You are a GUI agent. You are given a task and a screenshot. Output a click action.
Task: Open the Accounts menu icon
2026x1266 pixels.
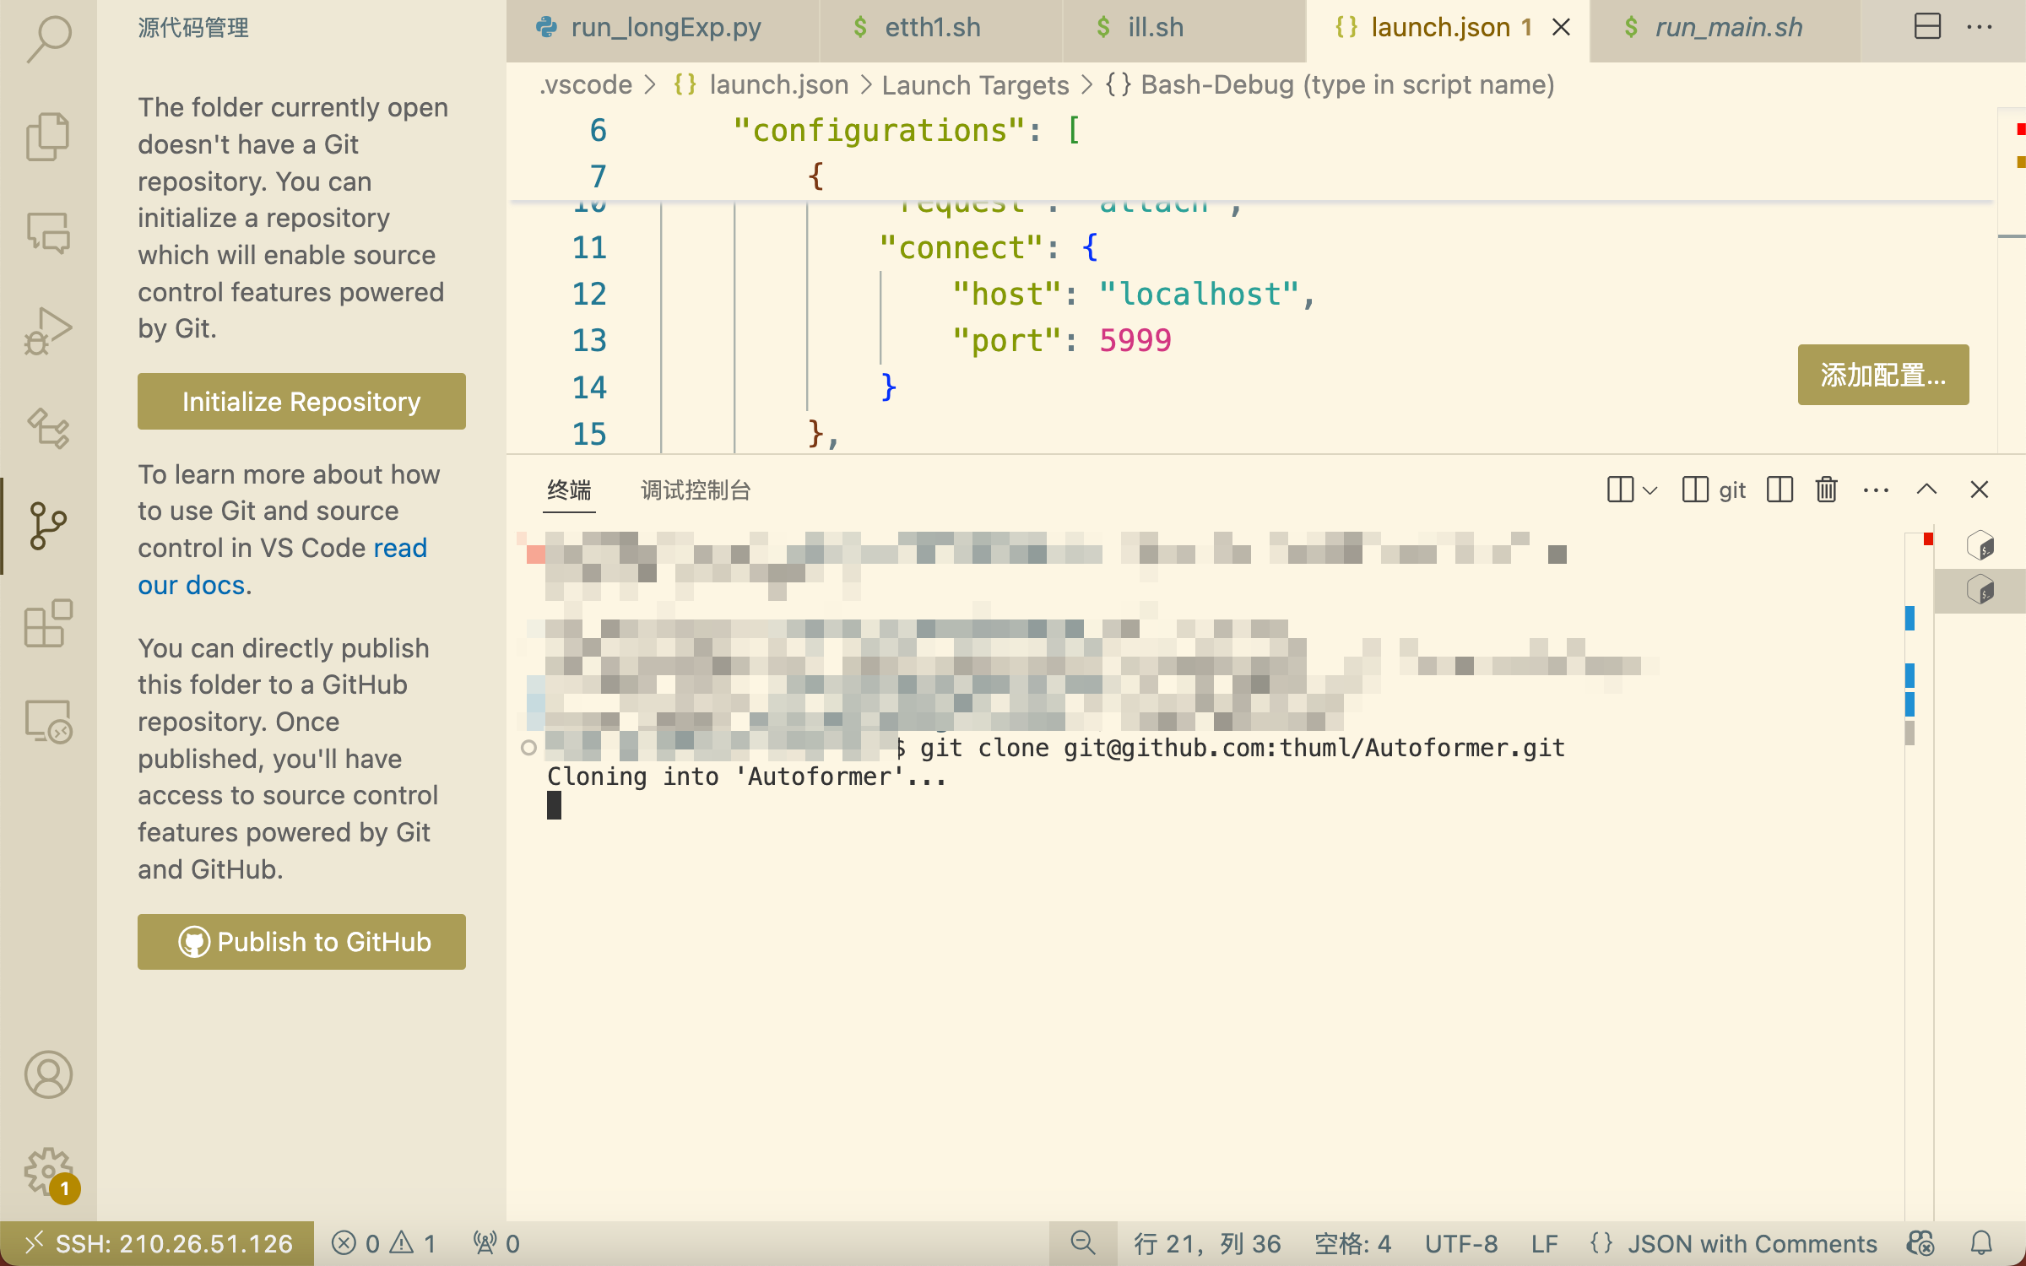48,1074
